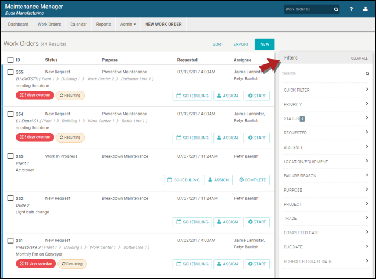Open the user profile icon
Viewport: 376px width, 279px height.
pyautogui.click(x=366, y=9)
